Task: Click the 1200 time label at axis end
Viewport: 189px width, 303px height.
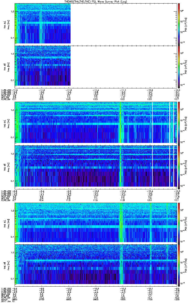Action: click(x=176, y=299)
